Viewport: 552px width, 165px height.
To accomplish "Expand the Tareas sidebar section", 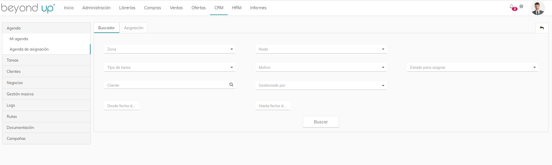I will 46,60.
